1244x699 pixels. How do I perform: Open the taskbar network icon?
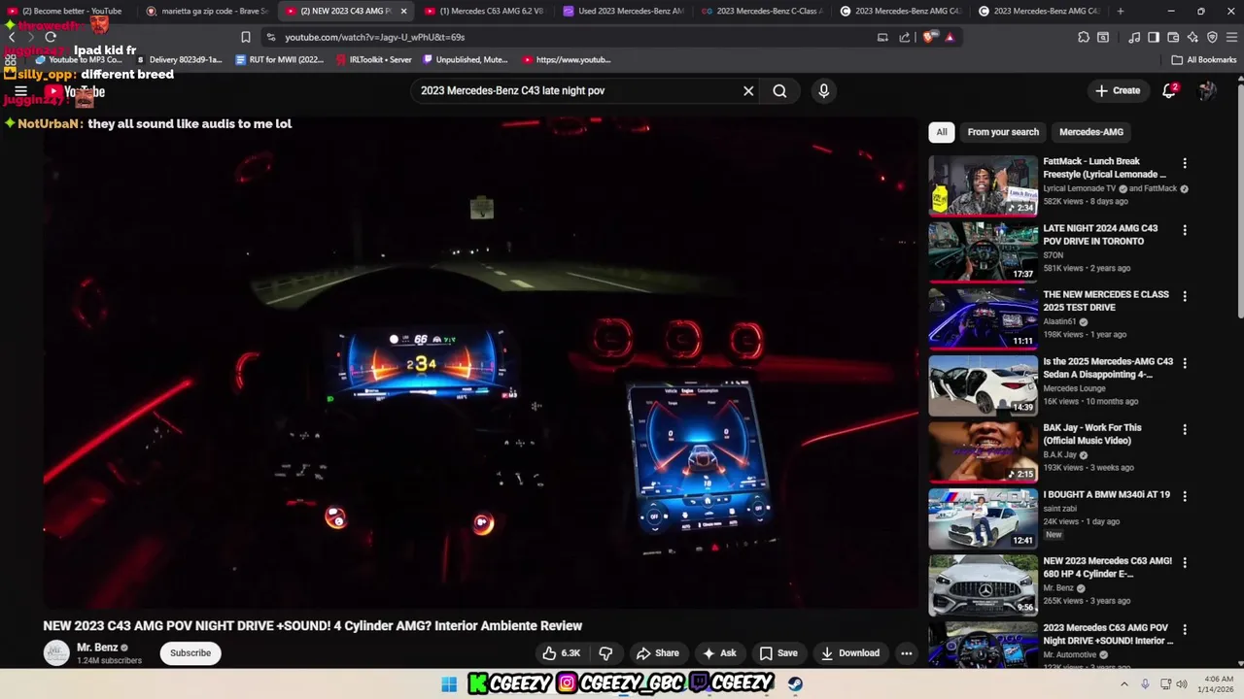1165,684
